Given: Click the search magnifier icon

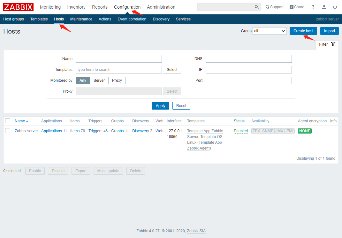Looking at the screenshot, I should 256,7.
